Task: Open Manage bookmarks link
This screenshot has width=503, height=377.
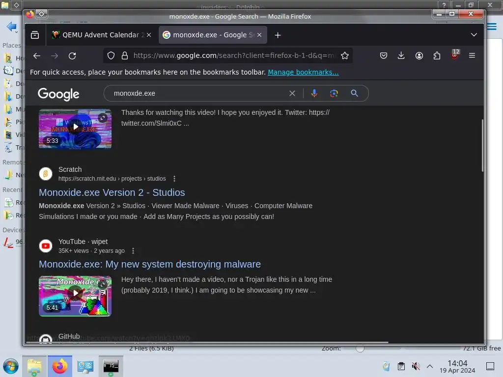Action: tap(303, 72)
